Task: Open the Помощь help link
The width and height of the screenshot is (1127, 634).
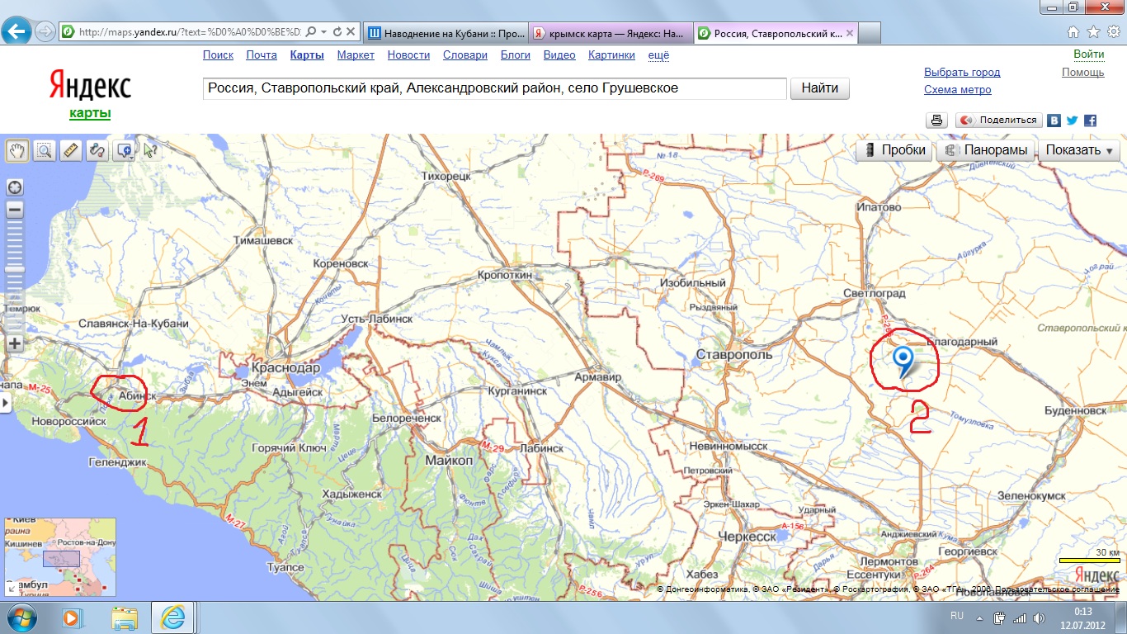Action: (1083, 72)
